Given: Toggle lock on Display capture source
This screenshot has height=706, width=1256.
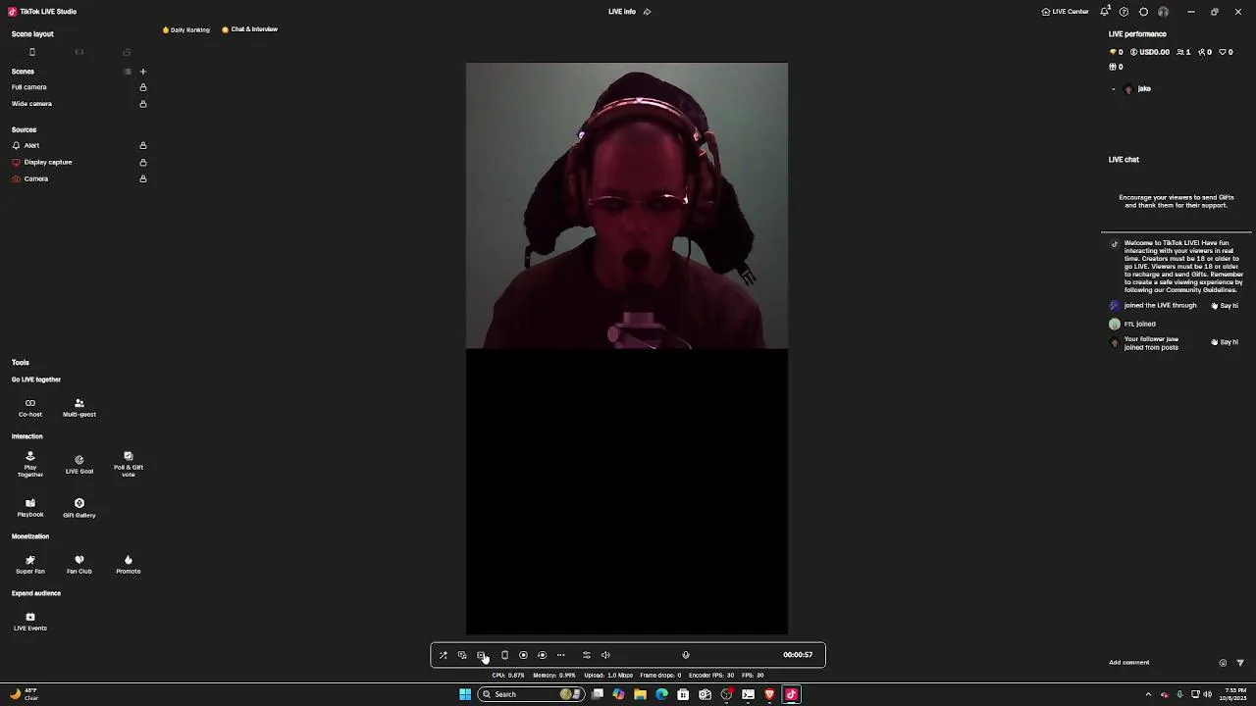Looking at the screenshot, I should [143, 162].
